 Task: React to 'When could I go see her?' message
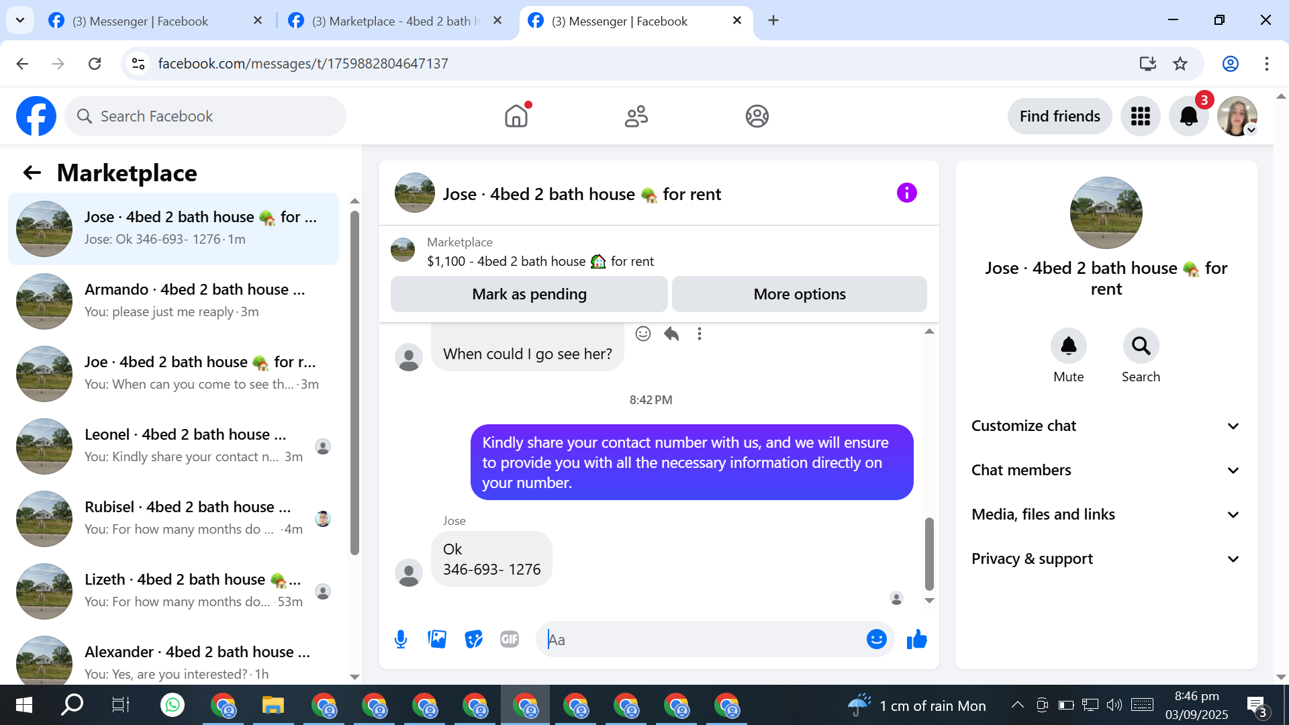(x=642, y=334)
